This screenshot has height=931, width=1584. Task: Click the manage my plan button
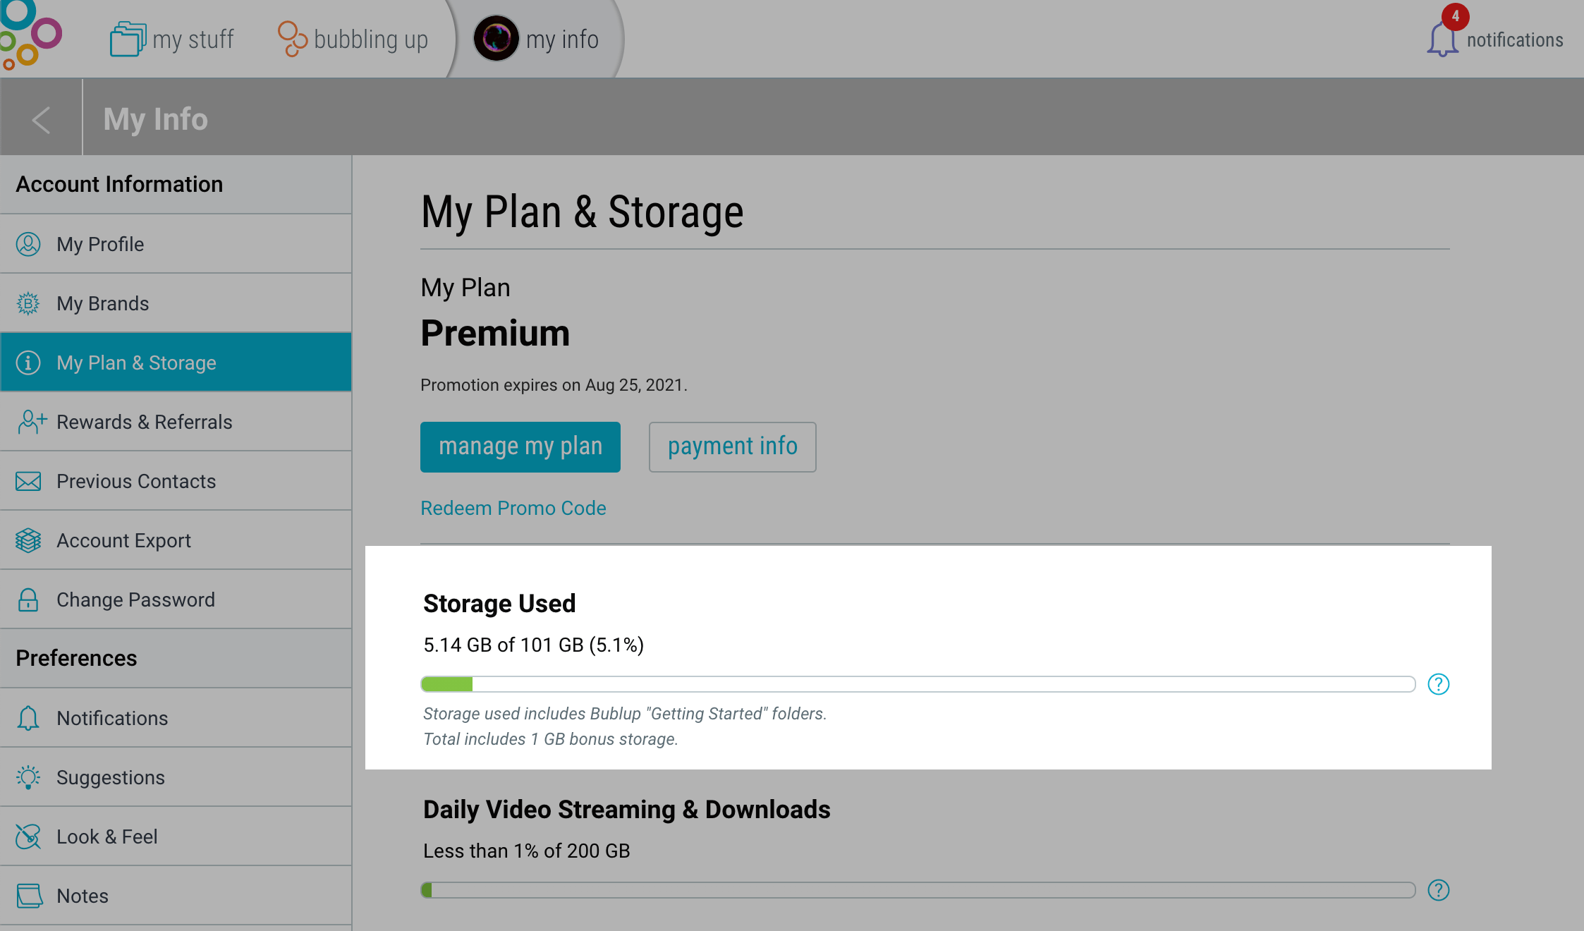click(520, 447)
